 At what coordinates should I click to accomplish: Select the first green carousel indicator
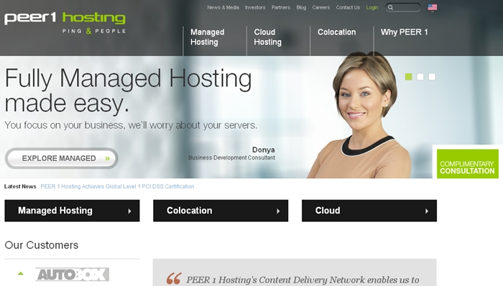coord(408,77)
